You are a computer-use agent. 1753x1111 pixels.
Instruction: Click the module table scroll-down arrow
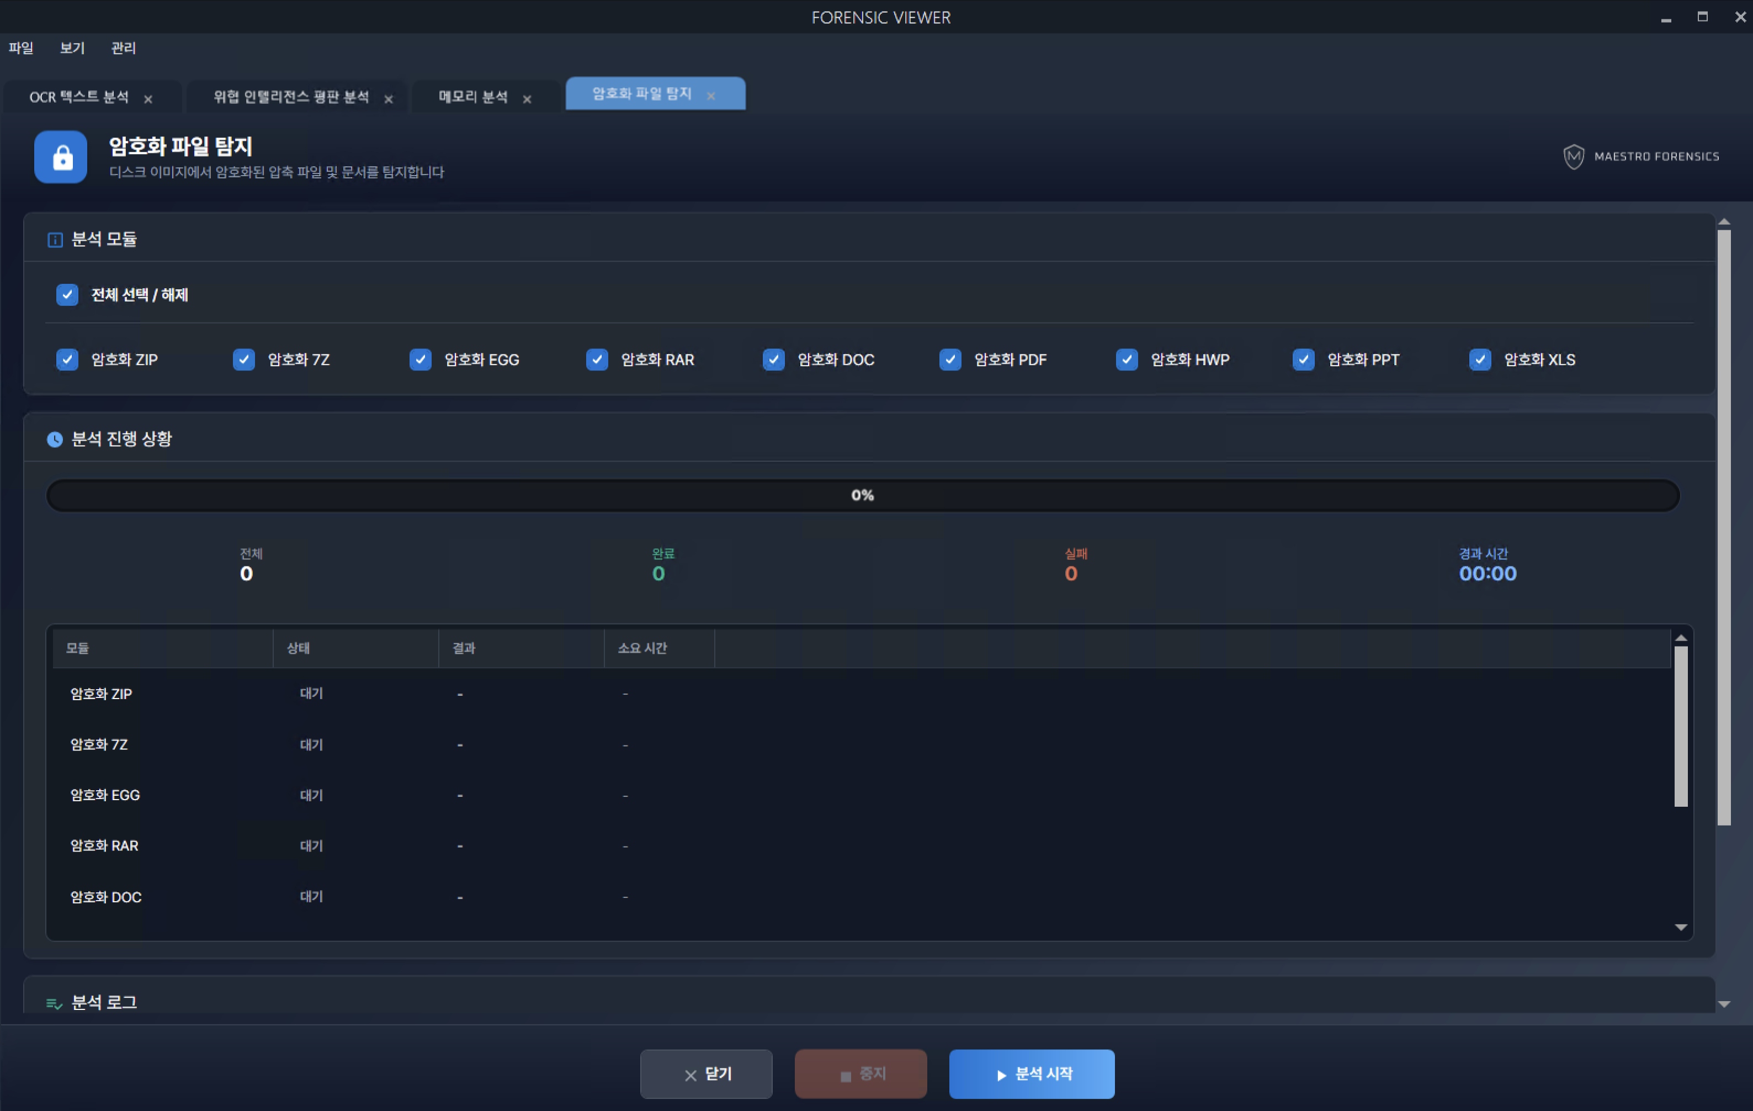1681,928
